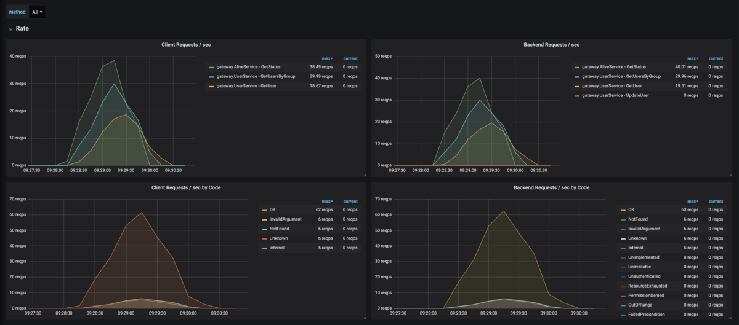Toggle FailedPrecondition series in Backend Requests by Code
Image resolution: width=739 pixels, height=325 pixels.
(x=646, y=315)
